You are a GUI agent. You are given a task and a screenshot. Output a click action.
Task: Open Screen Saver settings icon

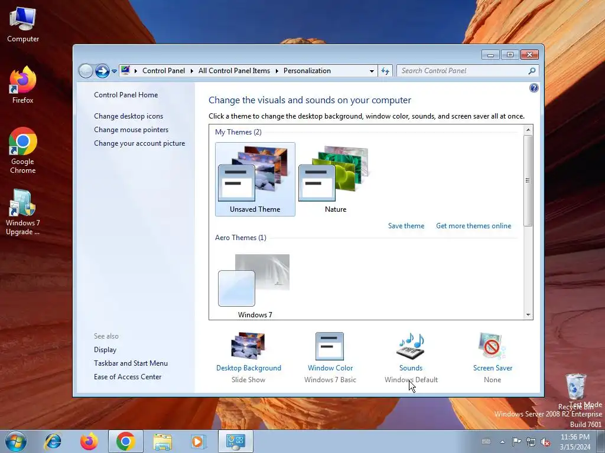(x=492, y=346)
